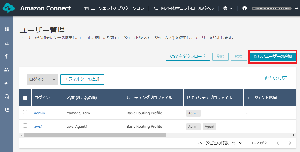Click the horizontal scrollbar thumb

pos(95,135)
